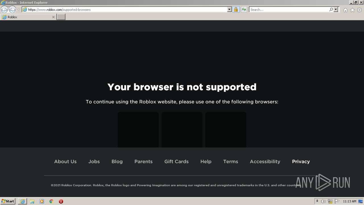Click Internet Explorer taskbar icon
Image resolution: width=364 pixels, height=205 pixels.
22,201
